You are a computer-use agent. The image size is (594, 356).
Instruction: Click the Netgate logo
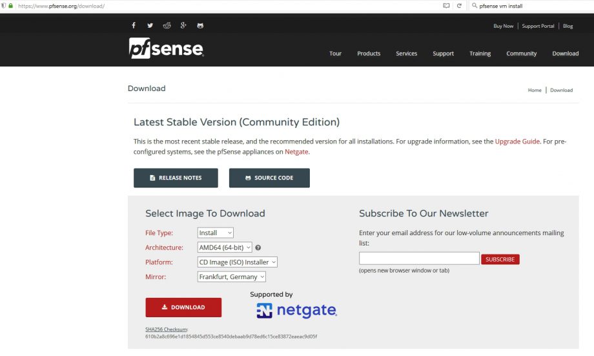pos(296,311)
